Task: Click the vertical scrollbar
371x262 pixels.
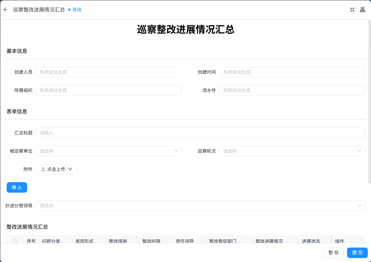Action: 370,102
